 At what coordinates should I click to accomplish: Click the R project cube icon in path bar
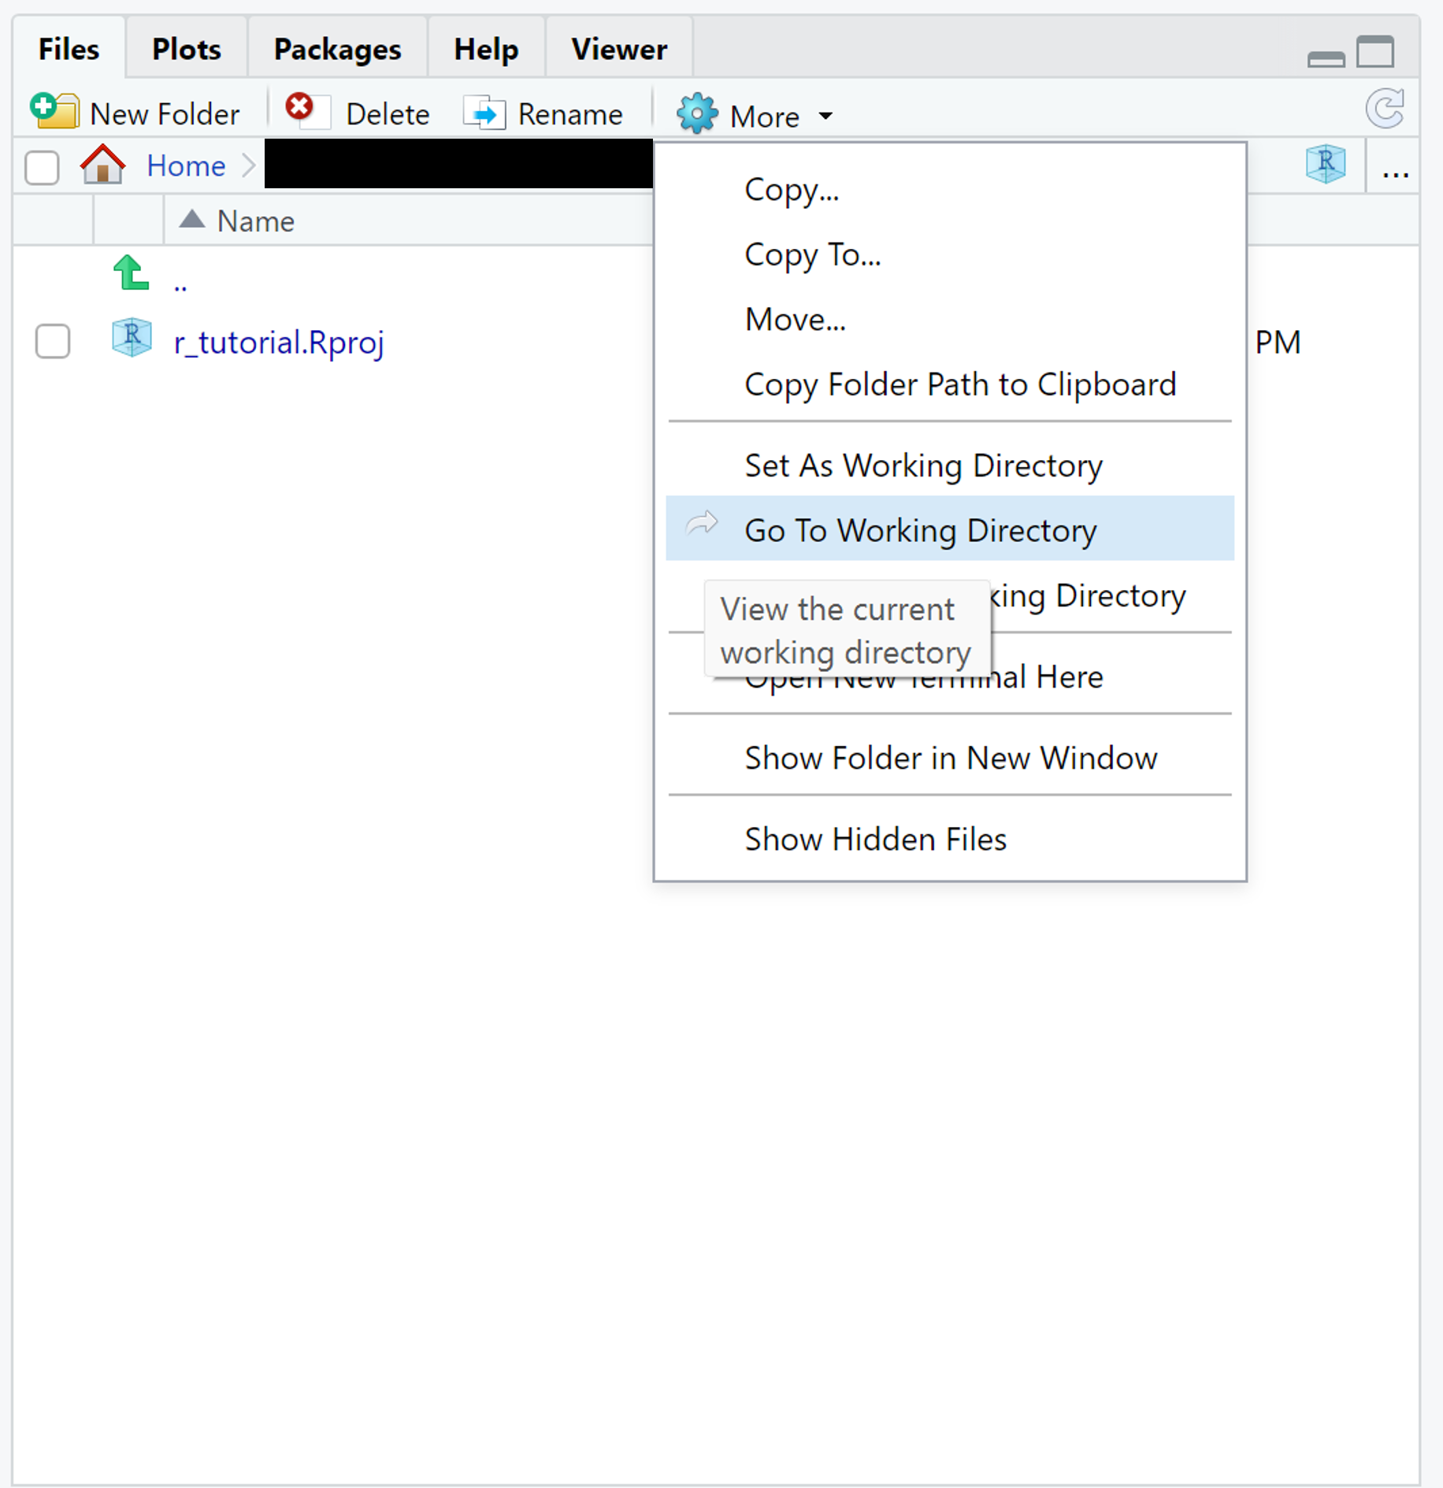click(x=1326, y=164)
